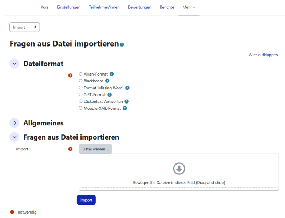Open the Mehr navigation menu
The height and width of the screenshot is (218, 285).
(x=189, y=7)
